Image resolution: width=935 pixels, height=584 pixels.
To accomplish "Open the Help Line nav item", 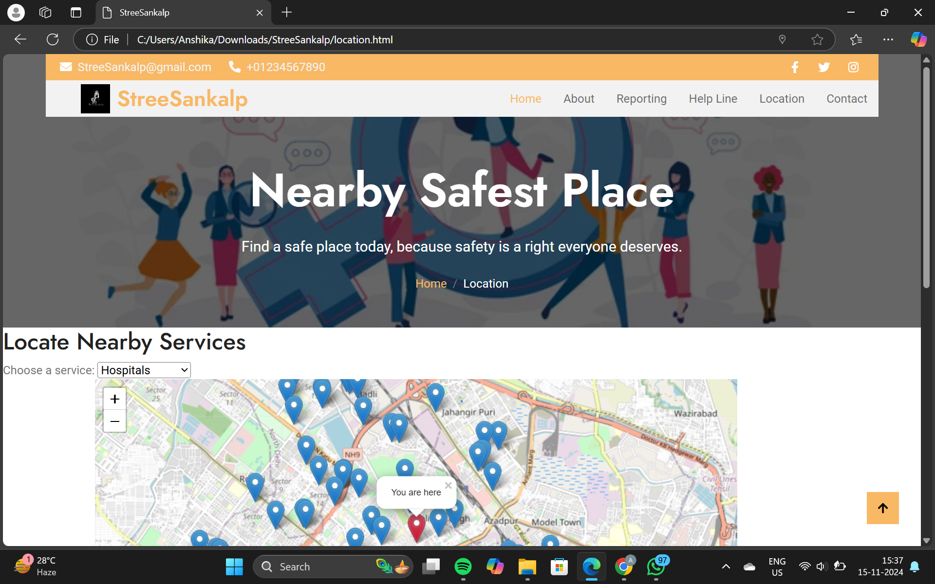I will pos(712,99).
